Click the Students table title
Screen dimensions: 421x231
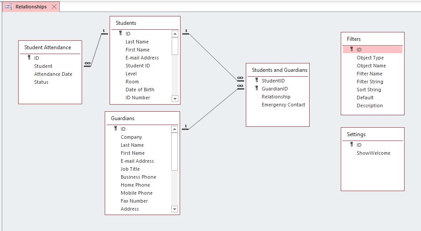pos(126,23)
